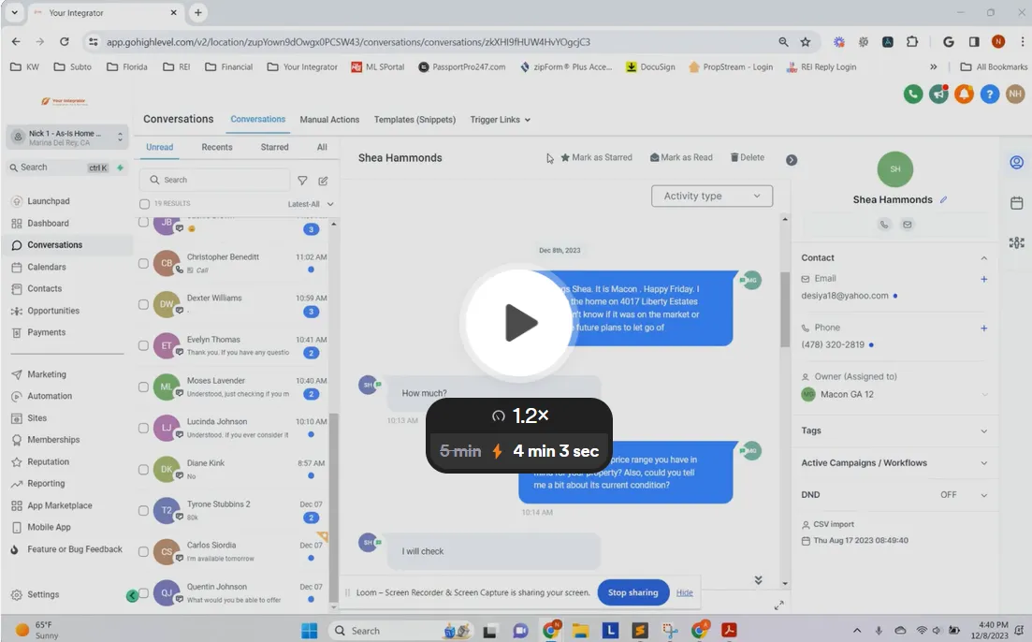Click the green phone dialer icon
The width and height of the screenshot is (1032, 642).
[x=913, y=95]
